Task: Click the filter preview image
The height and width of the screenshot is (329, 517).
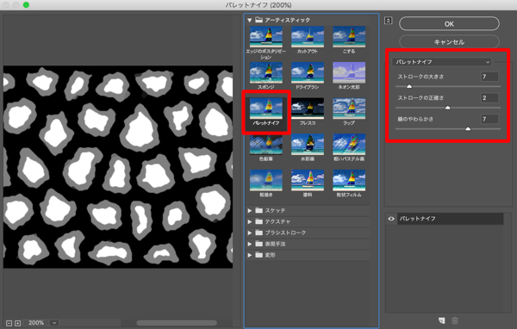Action: point(118,166)
